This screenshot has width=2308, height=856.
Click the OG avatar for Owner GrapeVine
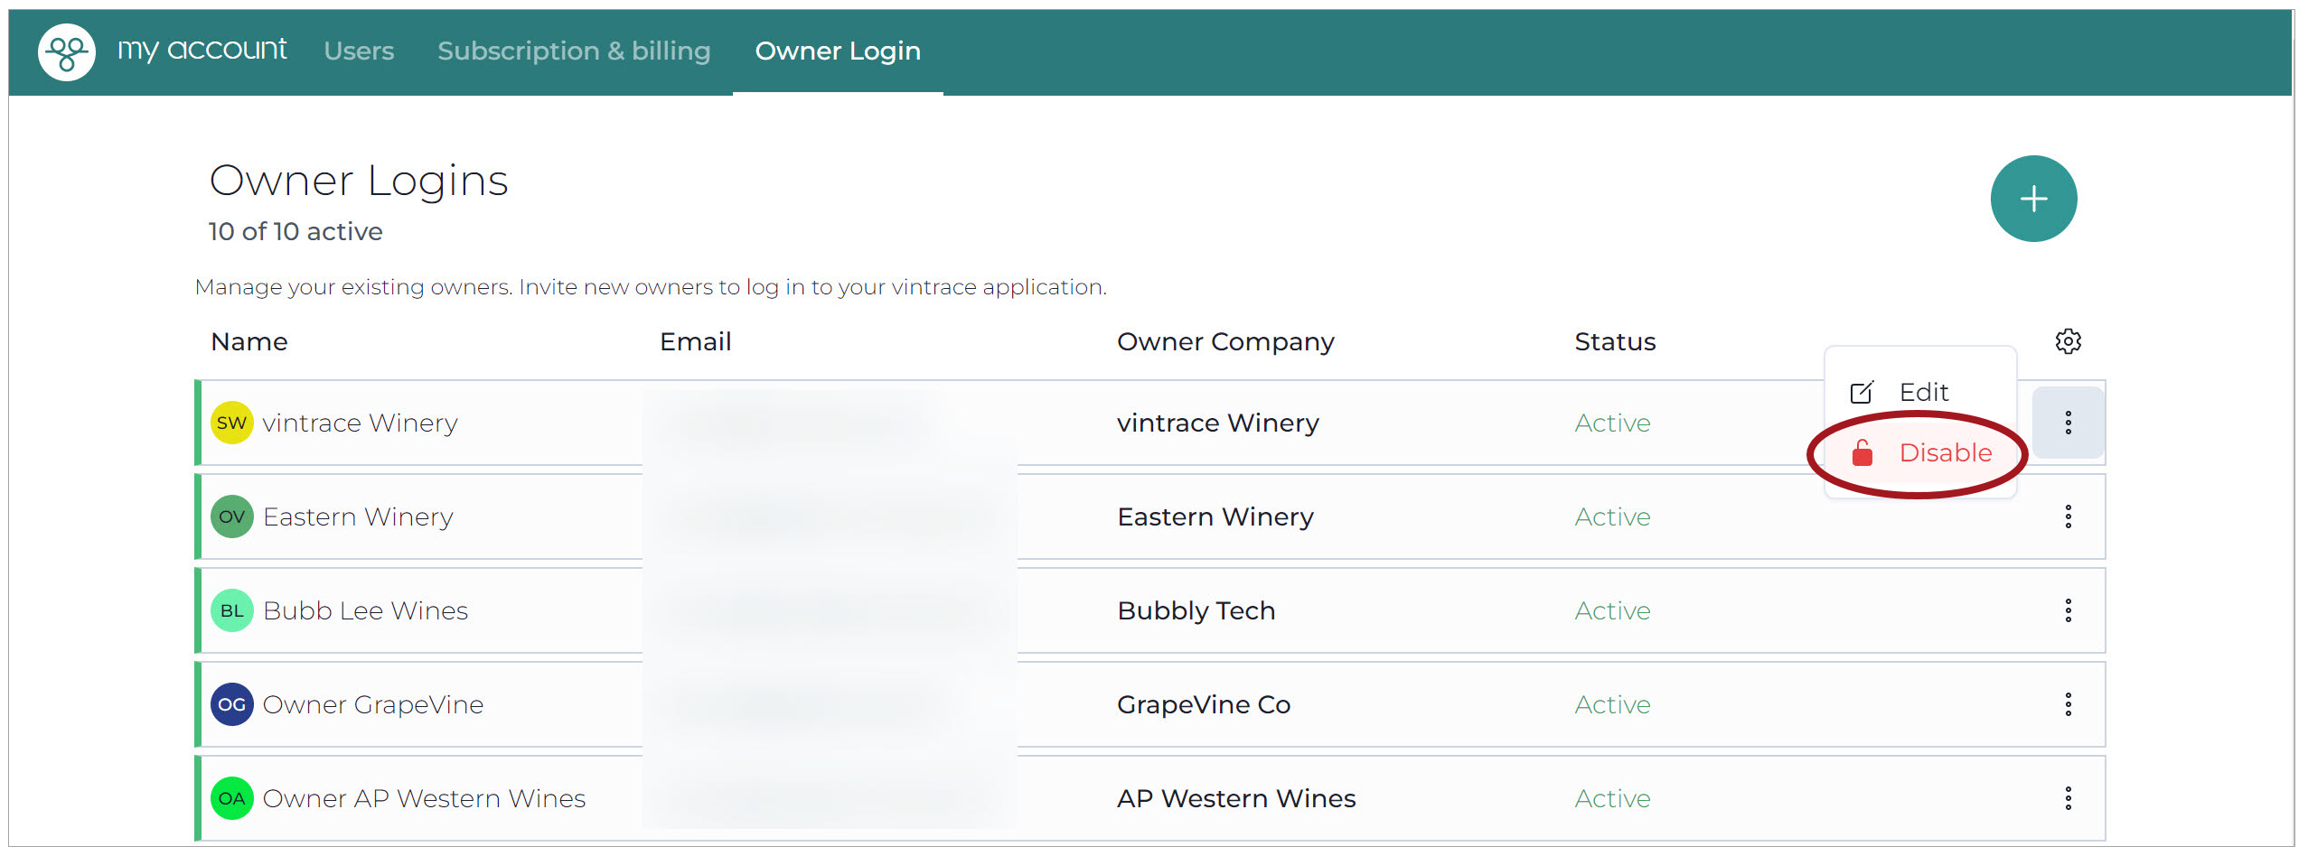pyautogui.click(x=231, y=704)
